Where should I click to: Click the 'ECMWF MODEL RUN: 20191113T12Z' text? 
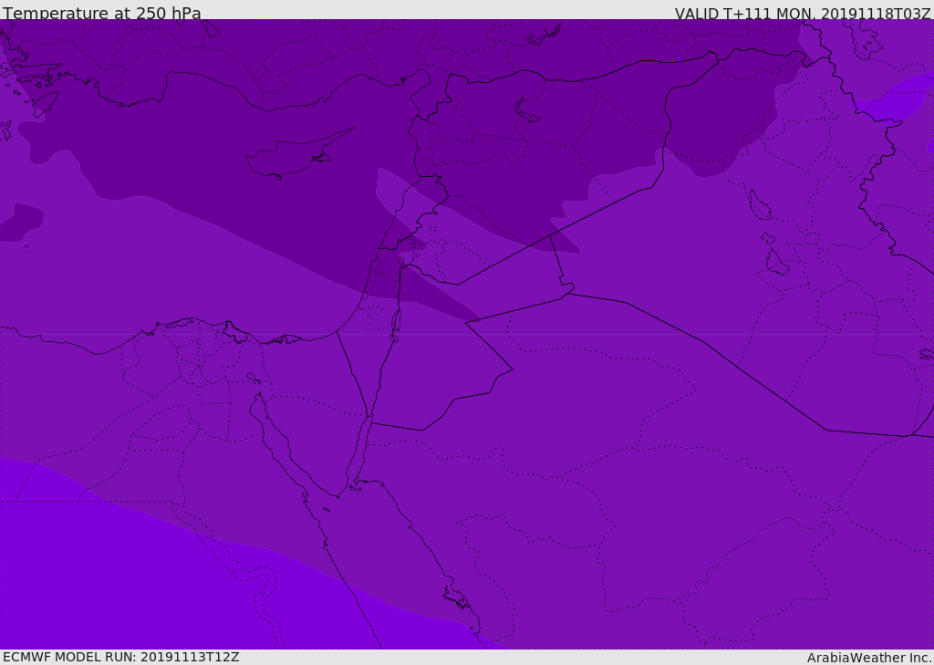coord(121,657)
